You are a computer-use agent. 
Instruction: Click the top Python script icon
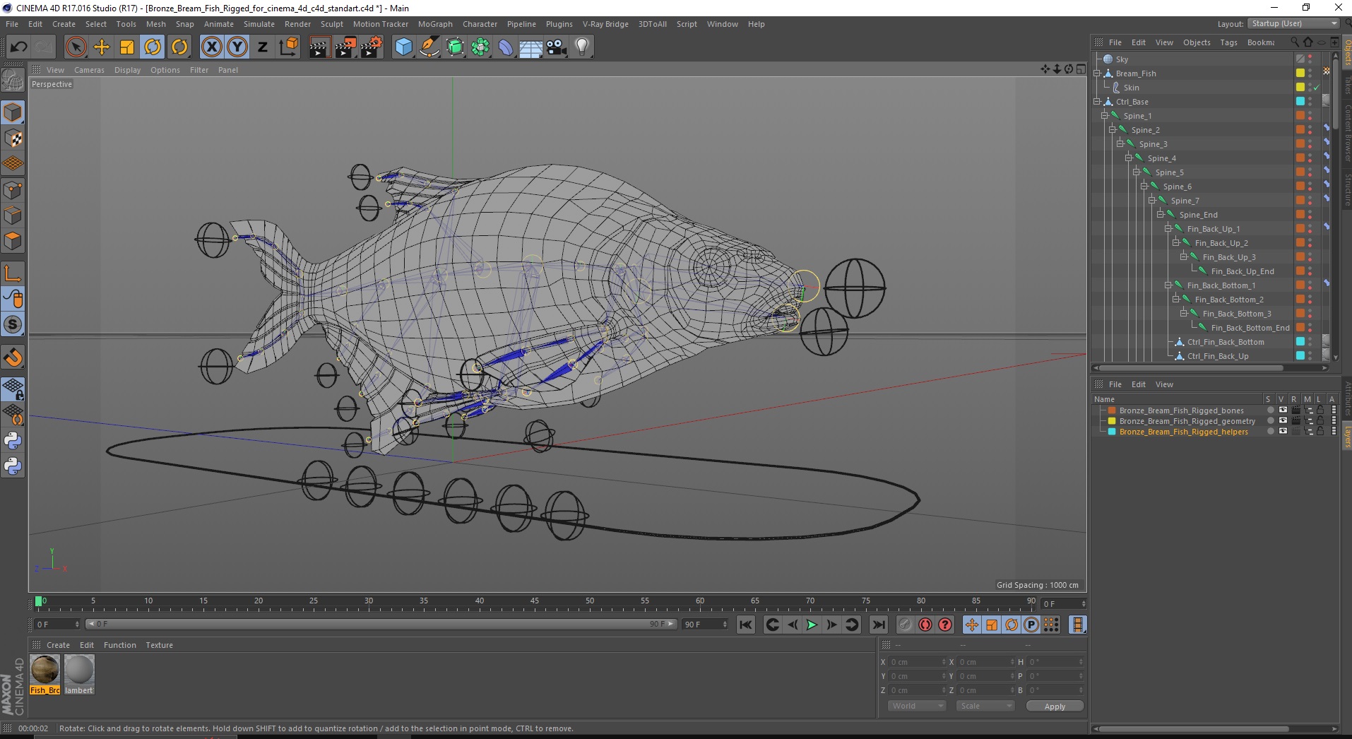13,441
